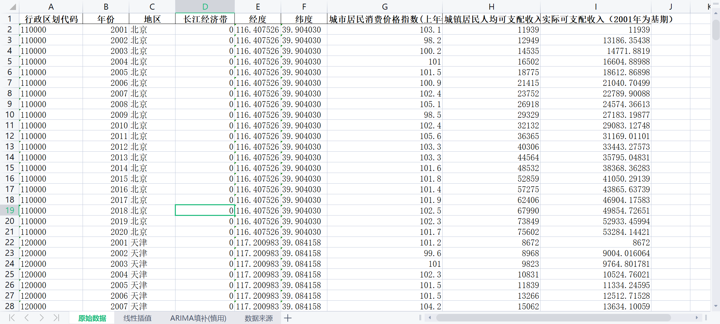Click the 经度 header cell

click(258, 19)
